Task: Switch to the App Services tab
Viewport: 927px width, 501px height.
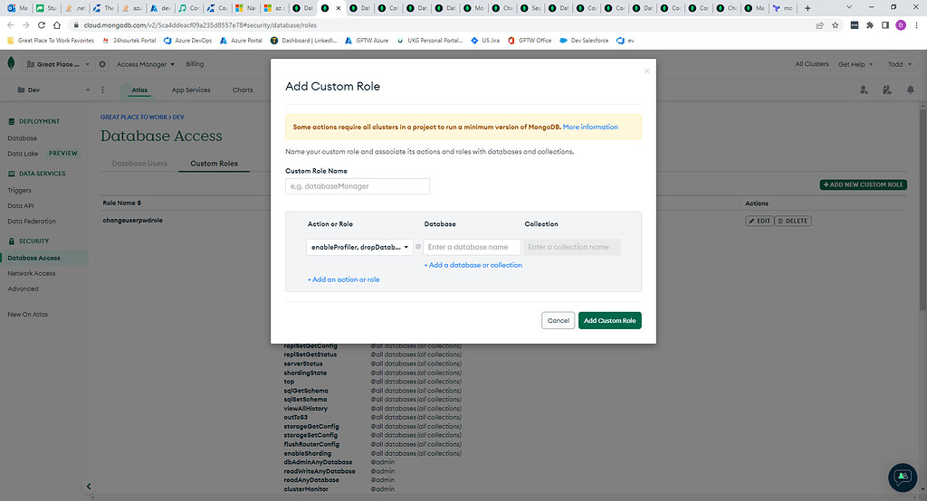Action: (x=191, y=90)
